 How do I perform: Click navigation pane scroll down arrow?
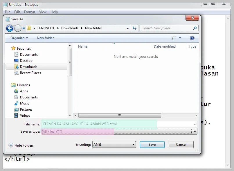pos(70,116)
